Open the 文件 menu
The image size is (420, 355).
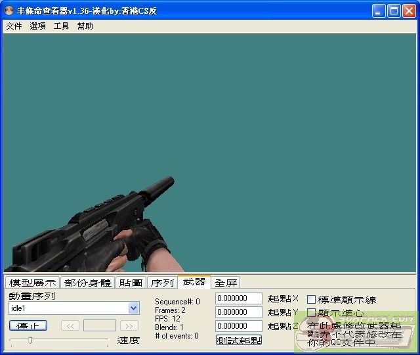tap(14, 26)
